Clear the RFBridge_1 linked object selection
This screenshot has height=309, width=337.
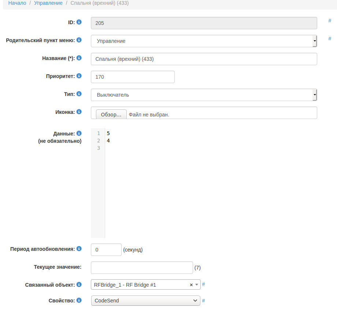click(x=191, y=285)
